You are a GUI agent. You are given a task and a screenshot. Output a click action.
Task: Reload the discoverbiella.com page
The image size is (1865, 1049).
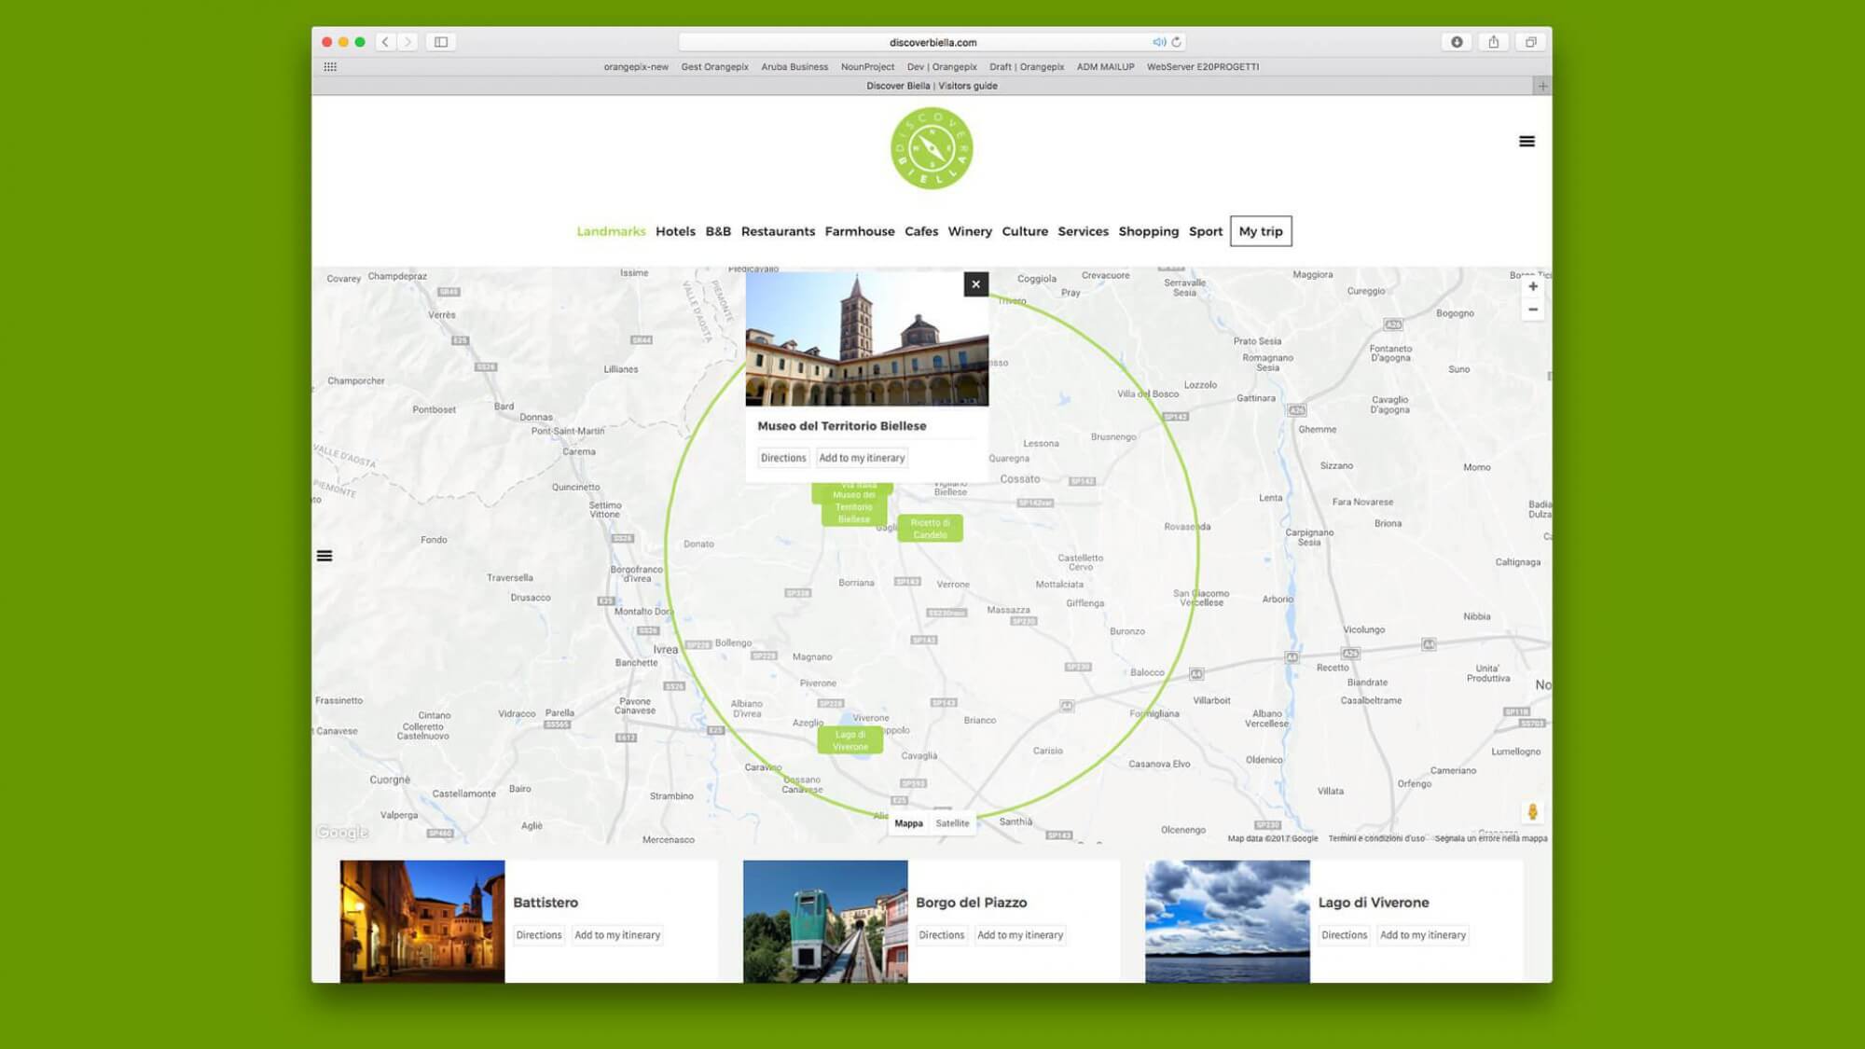[x=1177, y=42]
